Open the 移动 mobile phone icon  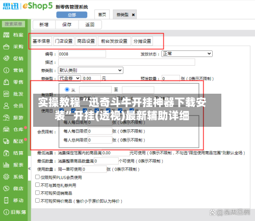(6, 200)
